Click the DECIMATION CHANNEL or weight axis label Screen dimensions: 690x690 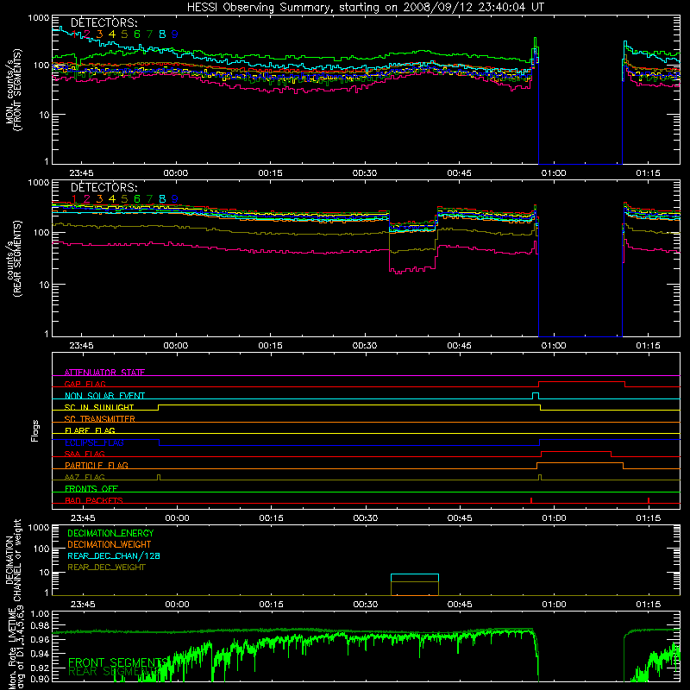tap(14, 561)
